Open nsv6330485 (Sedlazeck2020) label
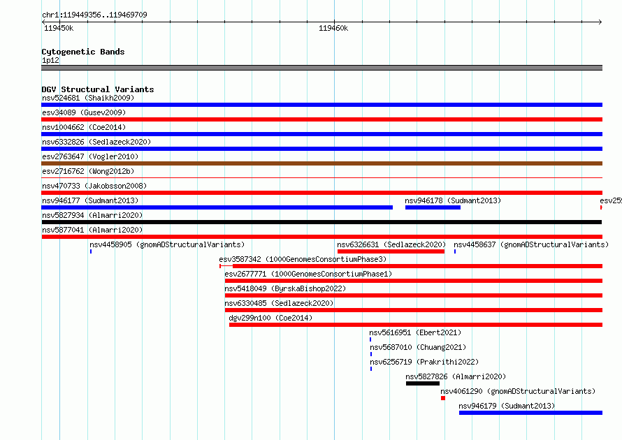Screen dimensions: 622x440 [279, 303]
